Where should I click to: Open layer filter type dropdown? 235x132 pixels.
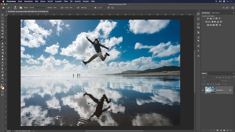tap(208, 77)
